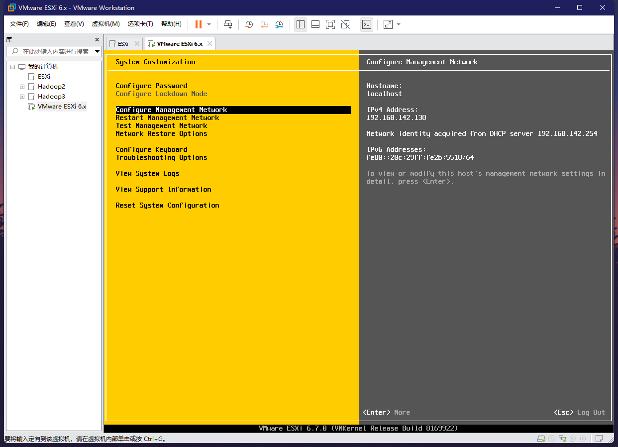The image size is (618, 447).
Task: Click Configure Keyboard entry
Action: [x=151, y=149]
